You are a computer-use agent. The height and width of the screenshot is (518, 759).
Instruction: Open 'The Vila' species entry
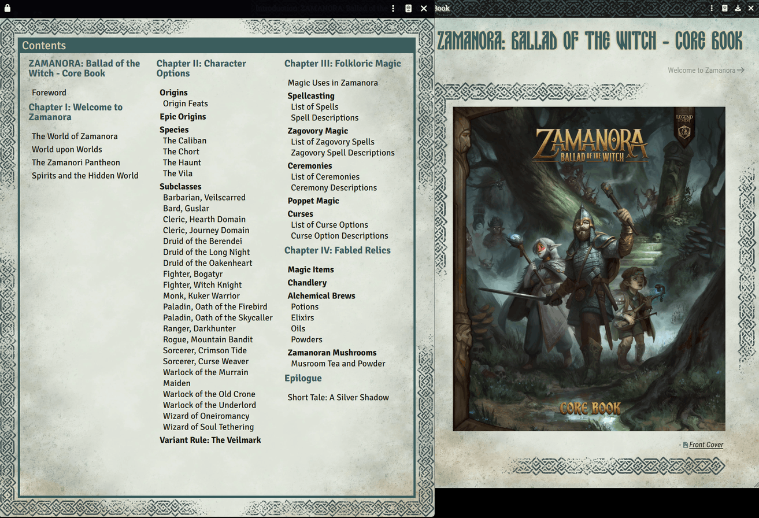click(177, 173)
